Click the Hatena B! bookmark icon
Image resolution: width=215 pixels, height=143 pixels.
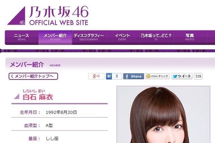109,76
